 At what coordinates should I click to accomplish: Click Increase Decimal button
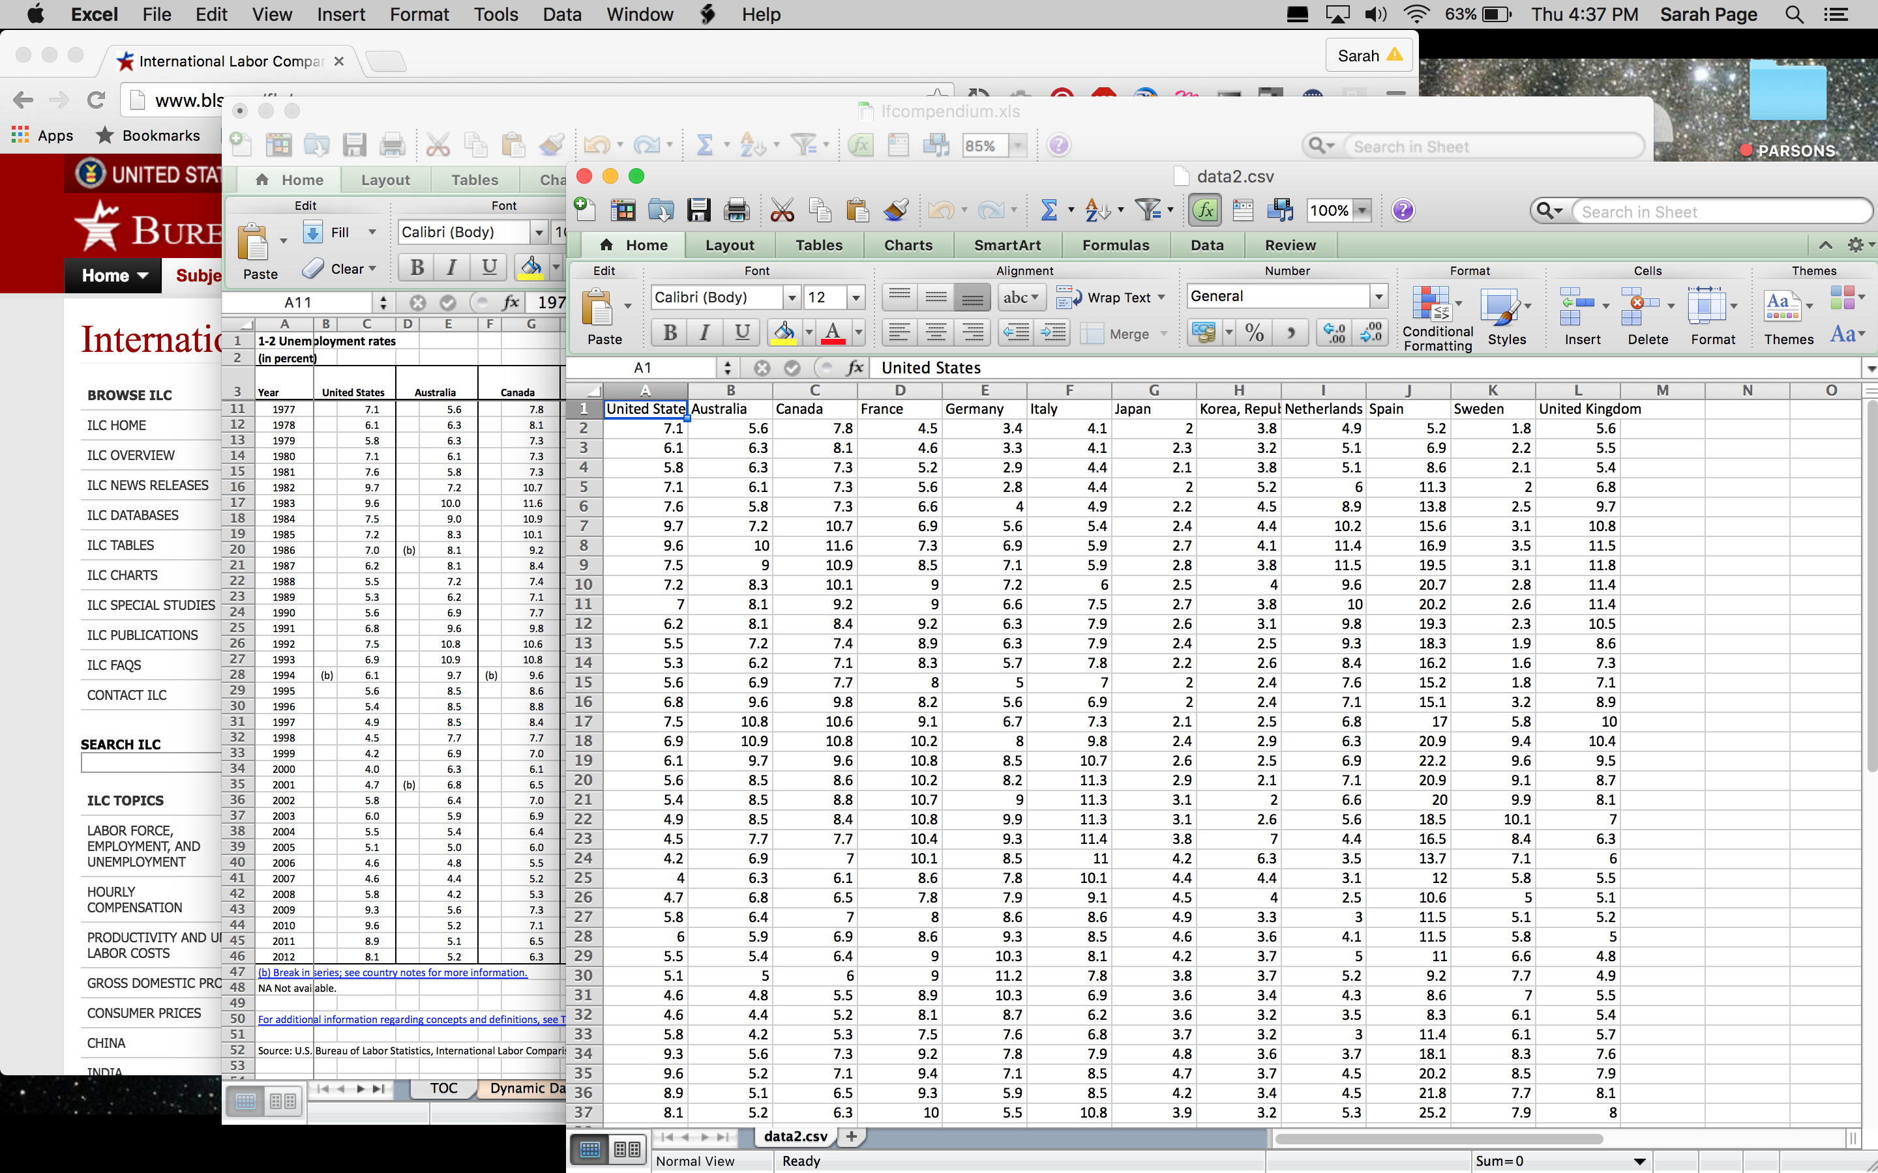pyautogui.click(x=1334, y=334)
